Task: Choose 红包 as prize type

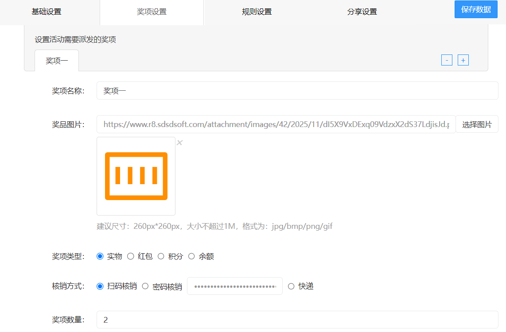Action: (131, 256)
